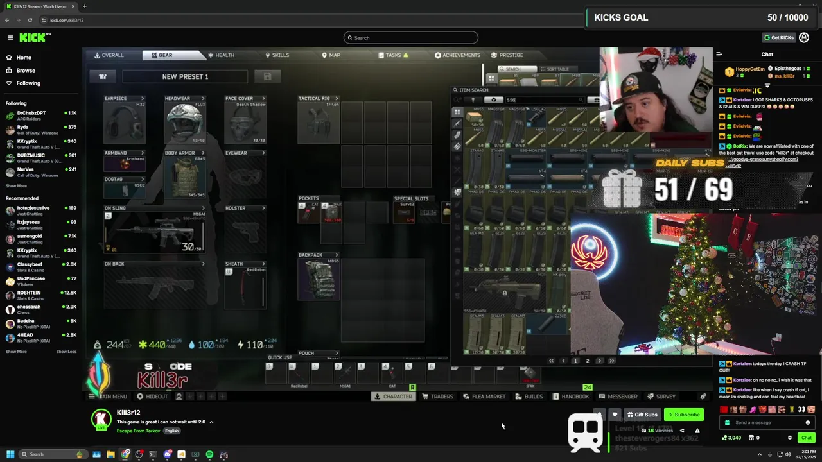Toggle follow heart for Kill3r12
Viewport: 822px width, 462px height.
coord(615,415)
